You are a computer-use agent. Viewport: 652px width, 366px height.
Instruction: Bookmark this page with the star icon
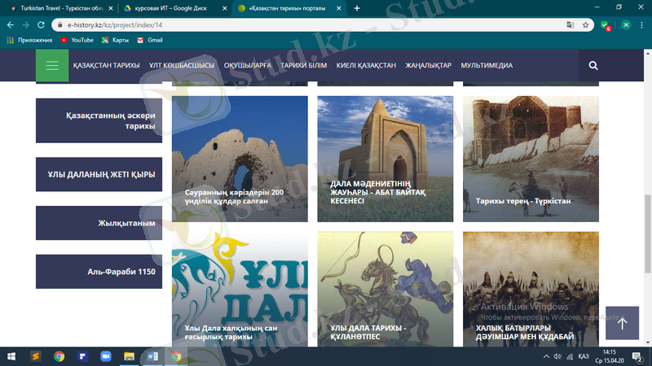585,25
